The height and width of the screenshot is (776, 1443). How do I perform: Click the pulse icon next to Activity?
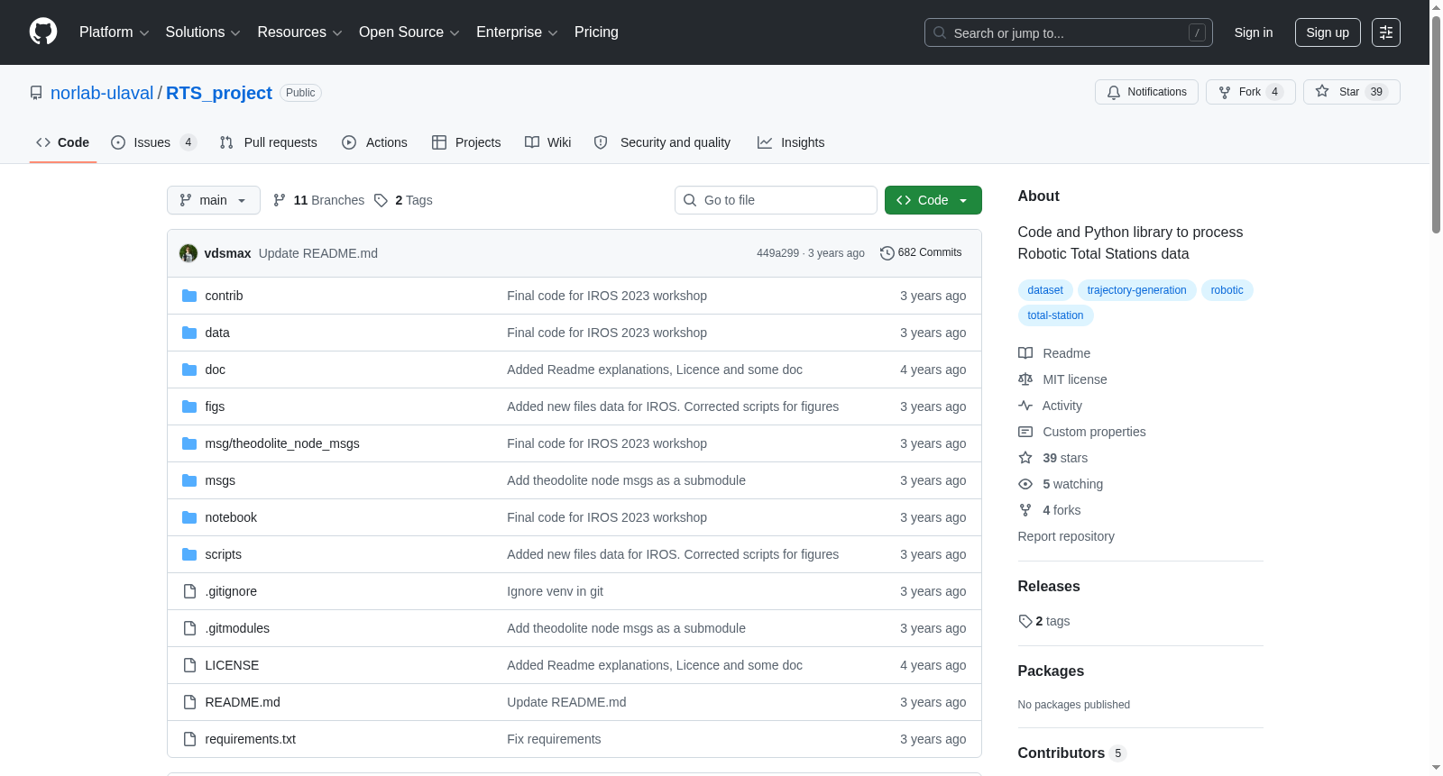coord(1025,406)
